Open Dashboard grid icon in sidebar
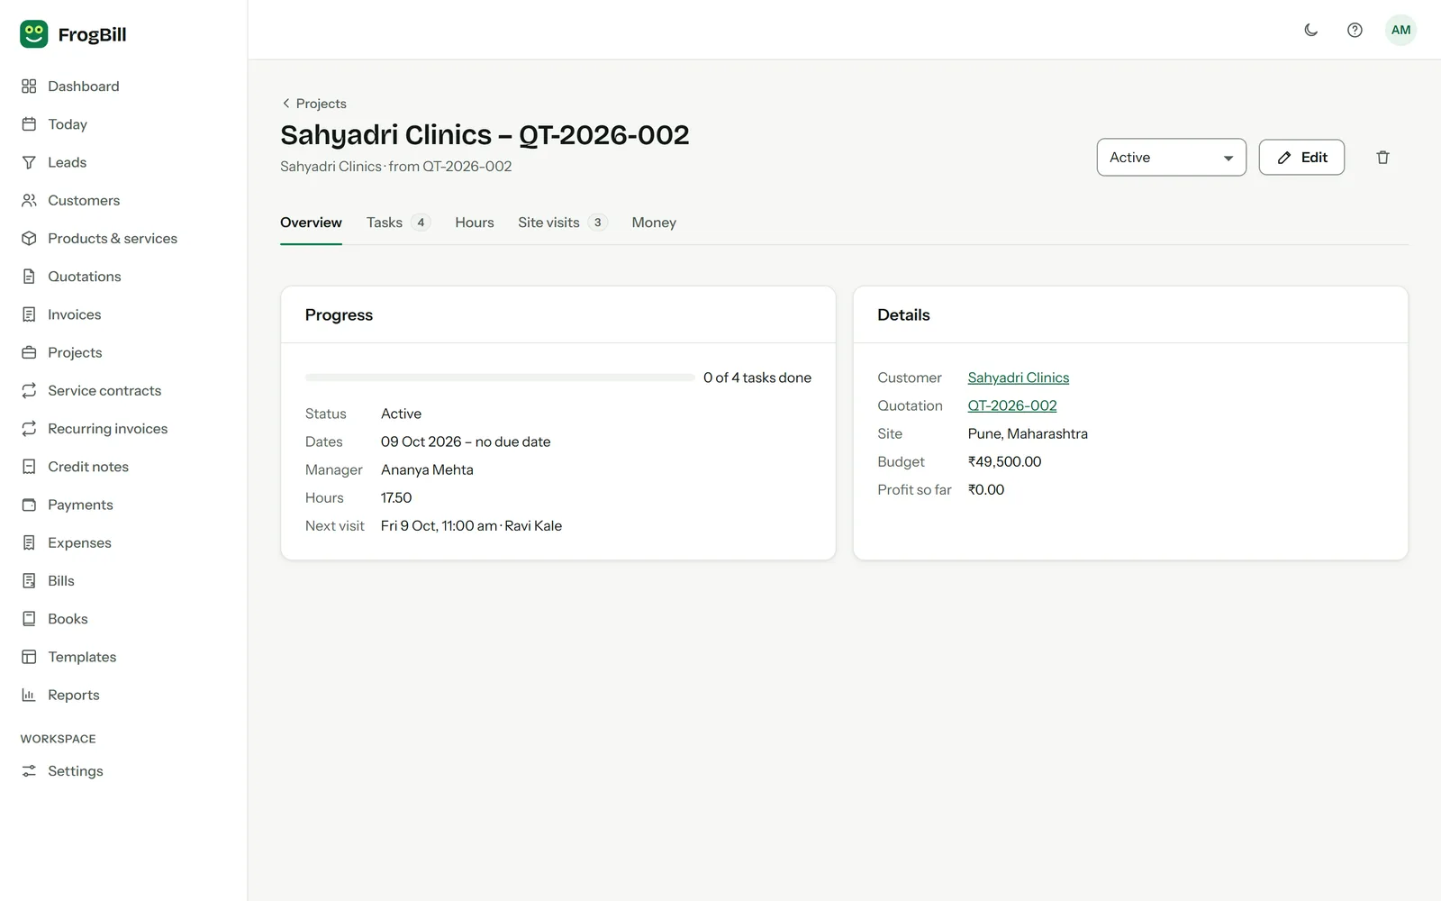Image resolution: width=1441 pixels, height=901 pixels. 29,86
